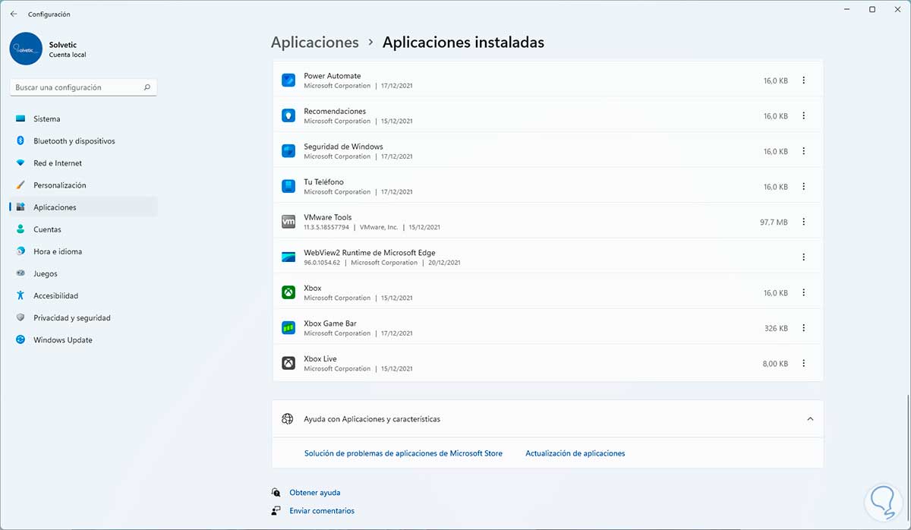The height and width of the screenshot is (530, 911).
Task: Open options menu for VMware Tools
Action: (x=804, y=222)
